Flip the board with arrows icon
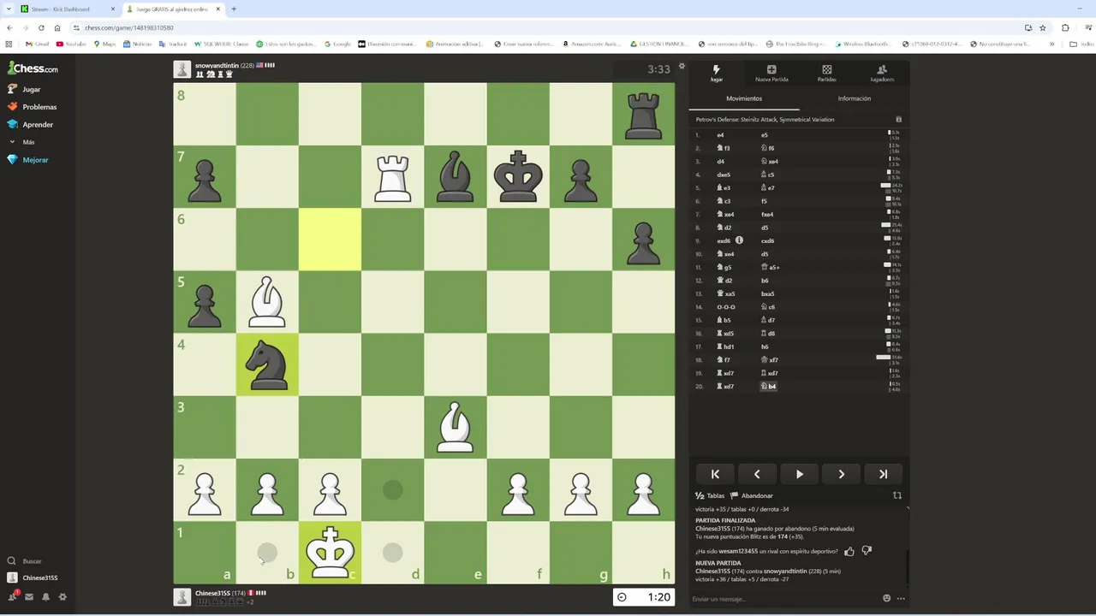 (x=897, y=495)
